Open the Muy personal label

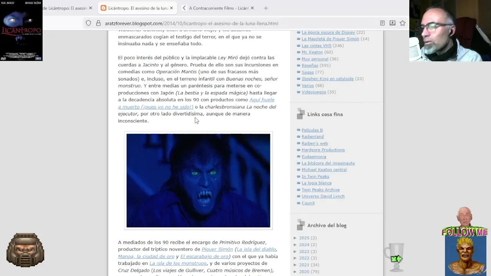pos(315,59)
